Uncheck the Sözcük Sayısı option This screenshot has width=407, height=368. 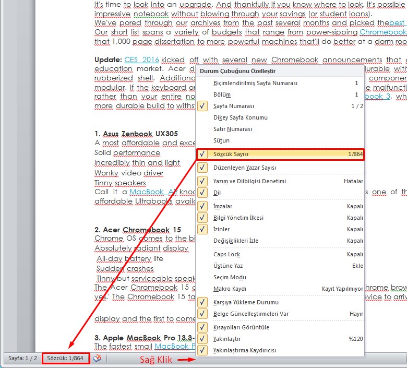coord(231,155)
